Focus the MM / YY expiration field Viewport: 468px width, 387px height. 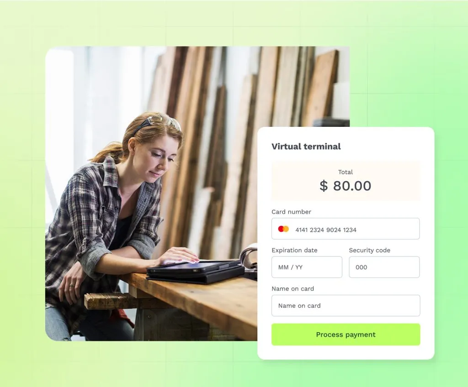307,267
